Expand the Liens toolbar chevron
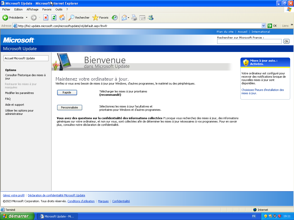This screenshot has width=294, height=220. pyautogui.click(x=292, y=25)
